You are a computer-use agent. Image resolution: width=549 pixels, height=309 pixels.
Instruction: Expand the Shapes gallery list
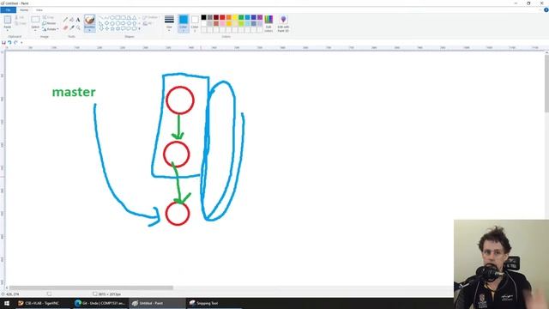(139, 28)
